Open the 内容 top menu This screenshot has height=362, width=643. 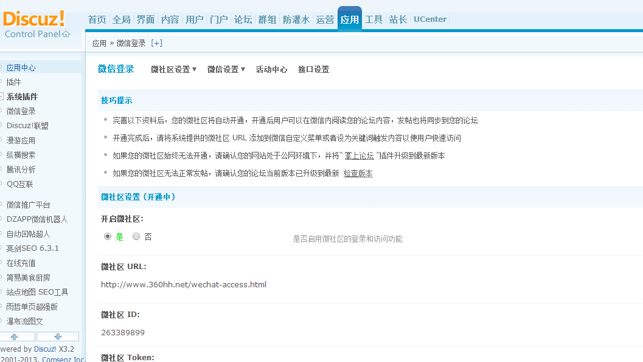pos(170,19)
